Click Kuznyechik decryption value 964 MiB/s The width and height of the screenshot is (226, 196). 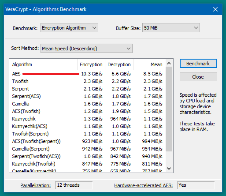121,119
